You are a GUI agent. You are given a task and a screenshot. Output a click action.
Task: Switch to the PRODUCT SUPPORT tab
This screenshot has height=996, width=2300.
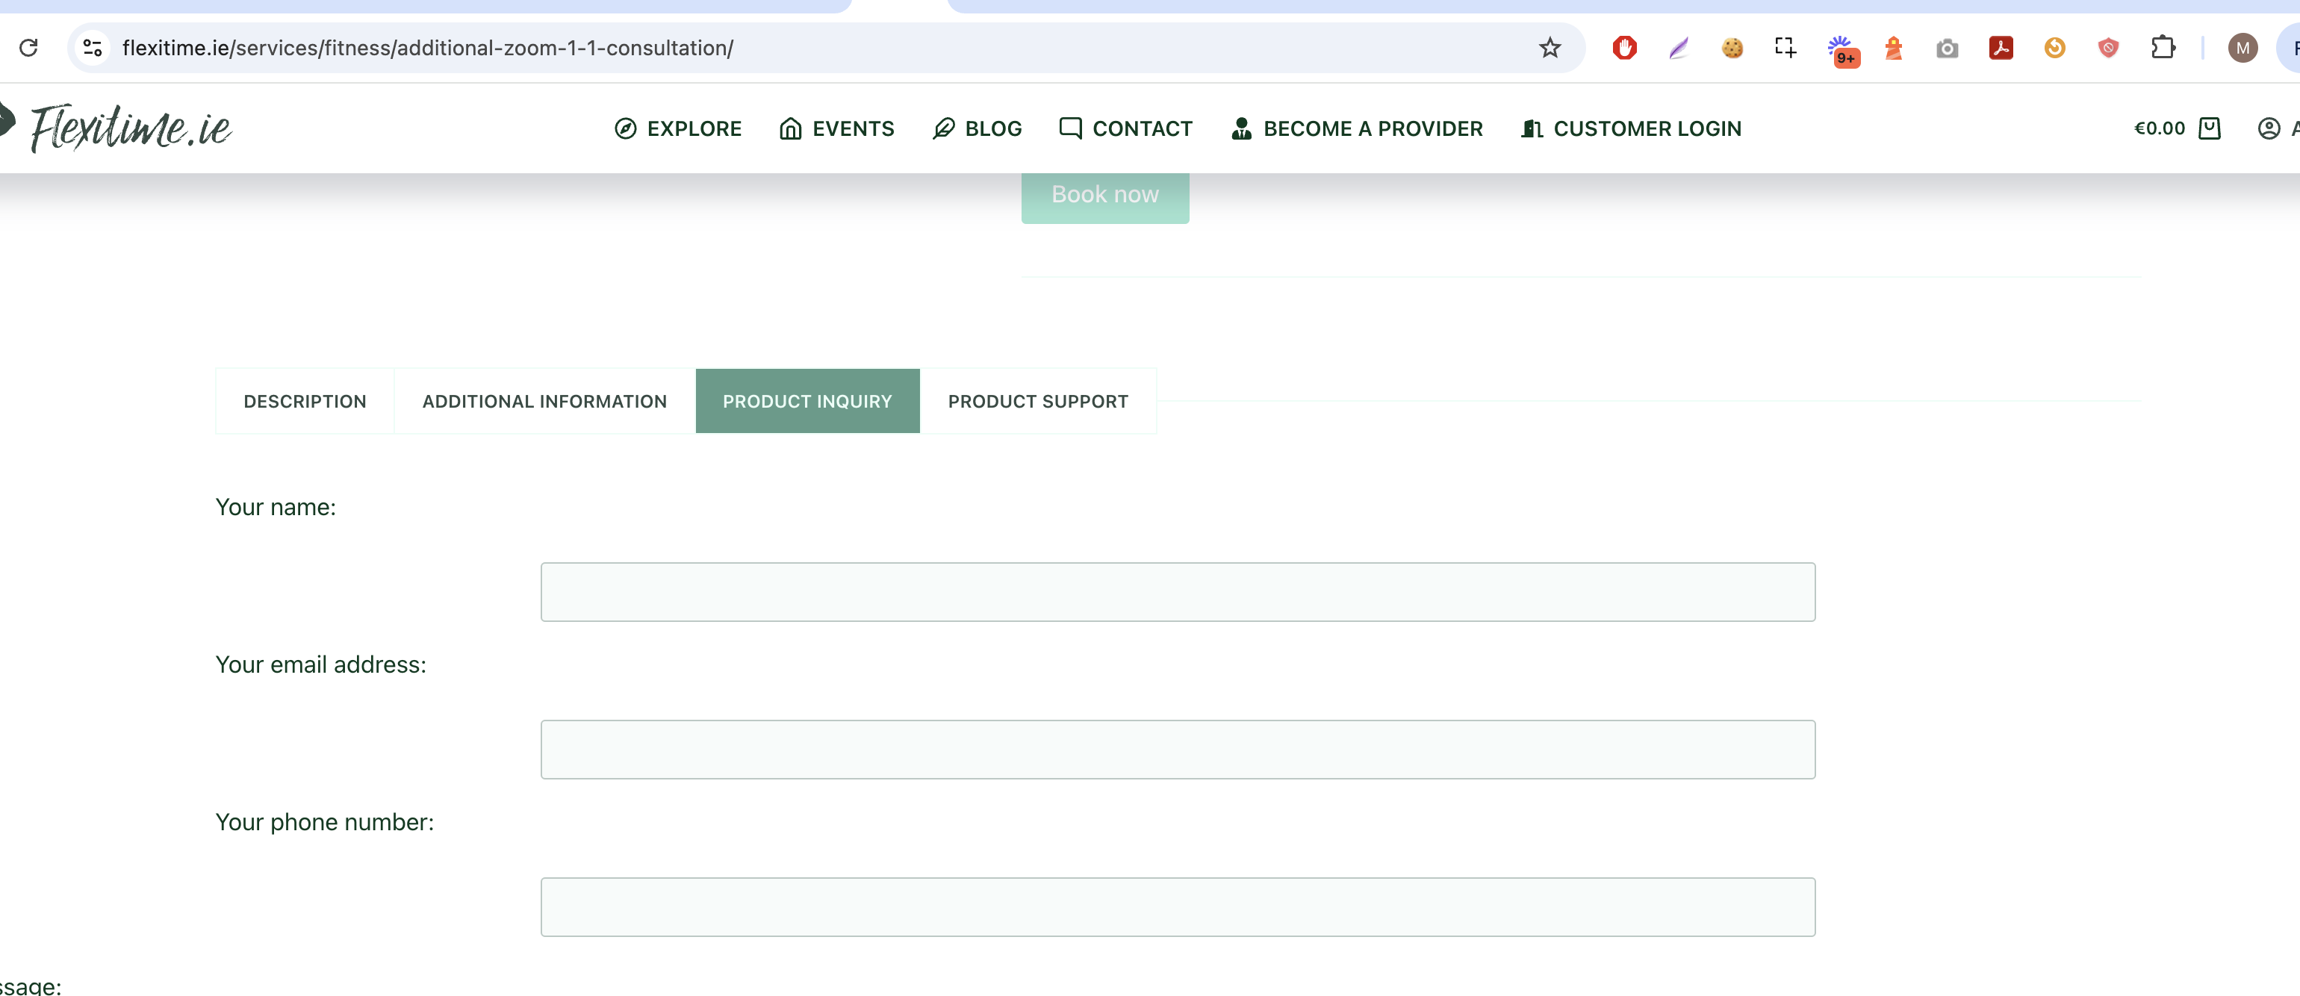pyautogui.click(x=1037, y=402)
